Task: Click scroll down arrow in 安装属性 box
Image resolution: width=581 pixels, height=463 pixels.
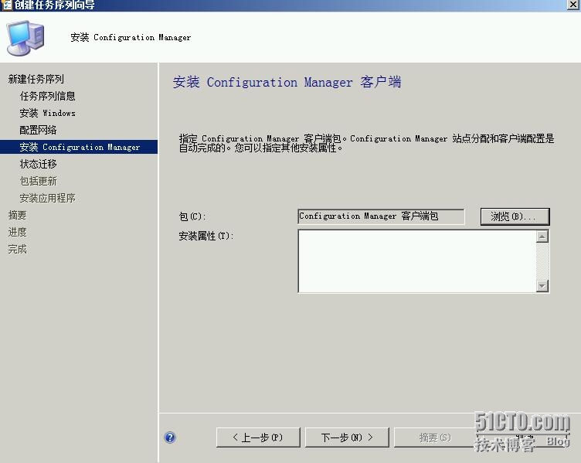Action: (542, 286)
